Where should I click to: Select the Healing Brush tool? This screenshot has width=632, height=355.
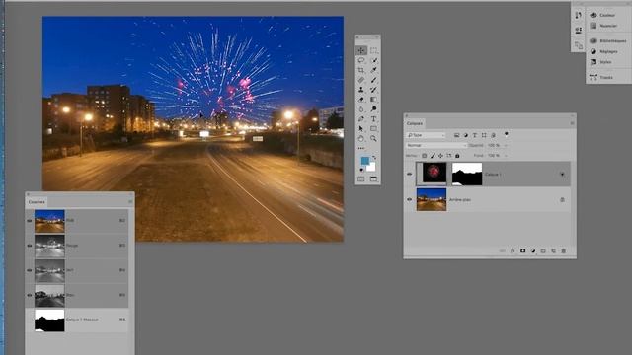[361, 80]
